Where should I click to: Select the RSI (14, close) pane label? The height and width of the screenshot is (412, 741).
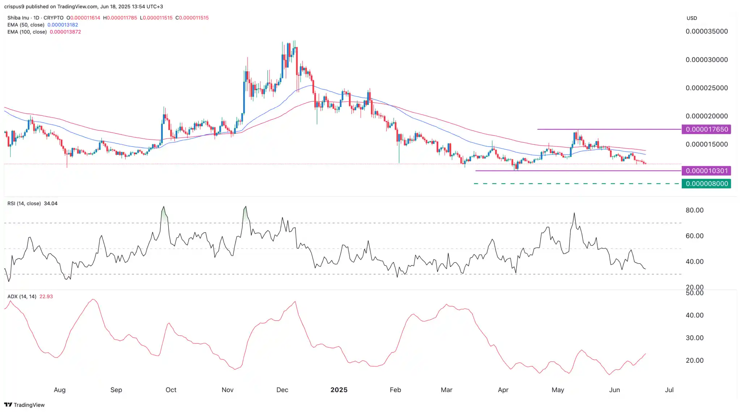[24, 204]
